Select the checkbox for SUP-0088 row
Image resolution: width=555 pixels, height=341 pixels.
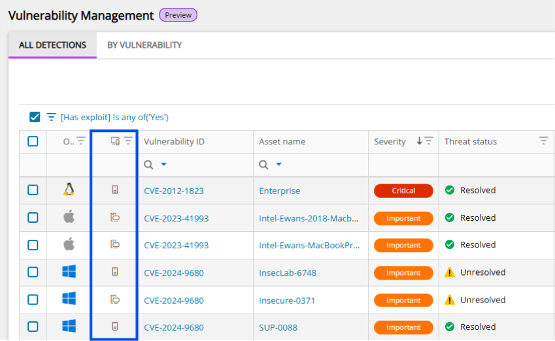33,327
